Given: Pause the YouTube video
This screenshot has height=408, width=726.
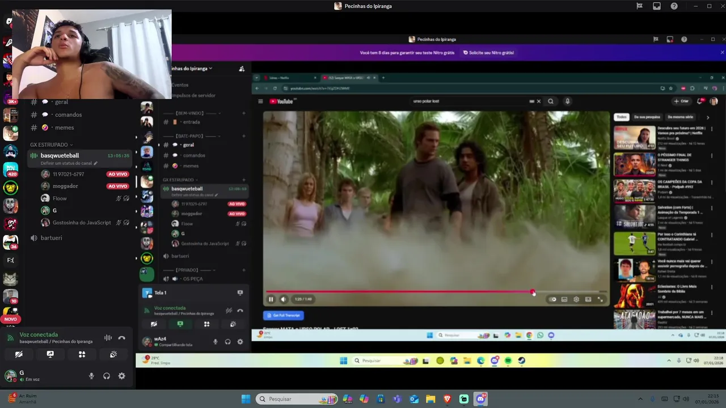Looking at the screenshot, I should (271, 299).
